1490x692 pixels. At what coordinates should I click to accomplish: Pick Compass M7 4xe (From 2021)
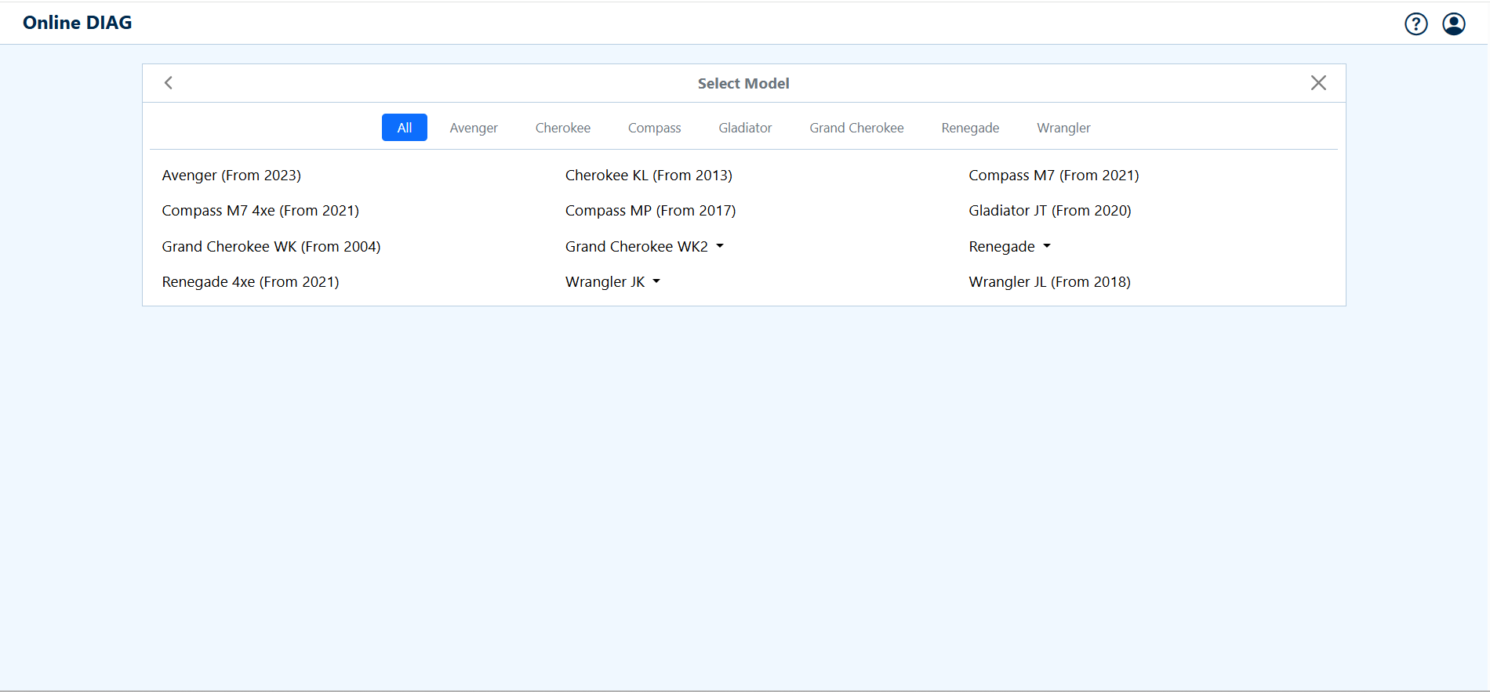pyautogui.click(x=260, y=211)
